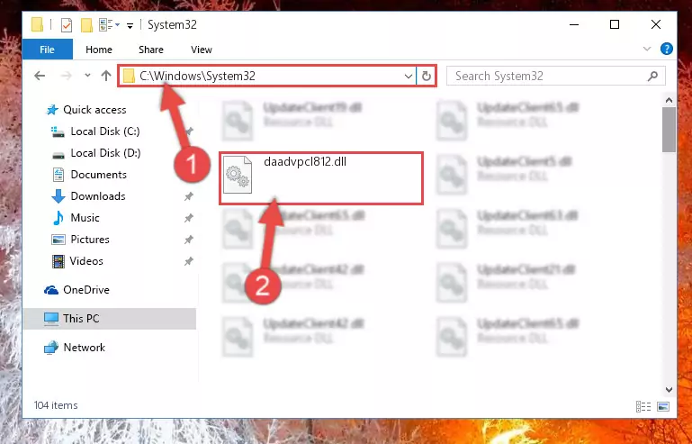
Task: Open the Customize Quick Access Toolbar dropdown
Action: coord(130,26)
